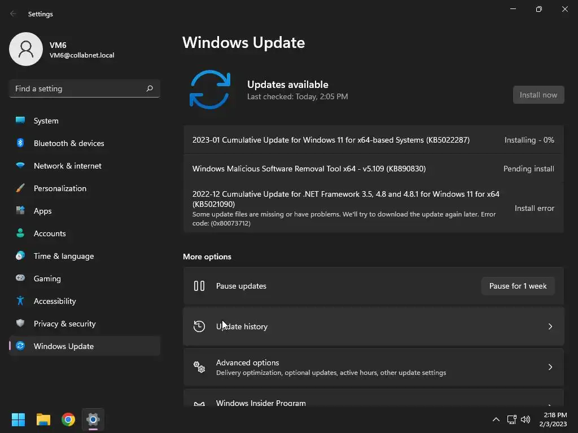Click the Install now button
The image size is (578, 433).
[538, 95]
